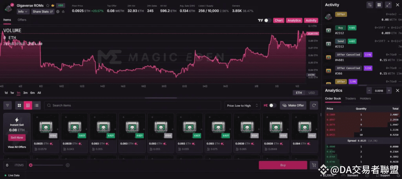Switch to the Offers tab
The height and width of the screenshot is (179, 402).
pos(22,20)
